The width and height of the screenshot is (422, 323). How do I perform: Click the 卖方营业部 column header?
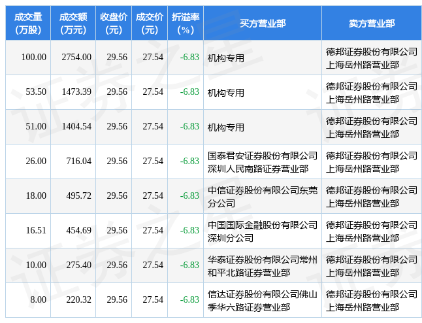pos(372,23)
